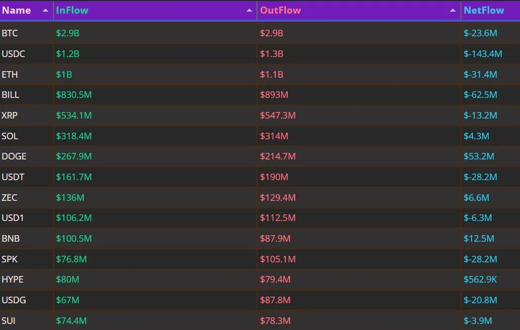This screenshot has width=520, height=330.
Task: Sort by OutFlow column arrow icon
Action: click(x=453, y=11)
